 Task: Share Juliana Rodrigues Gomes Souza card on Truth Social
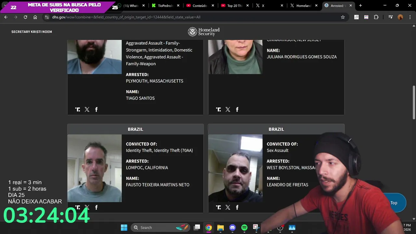(x=218, y=110)
